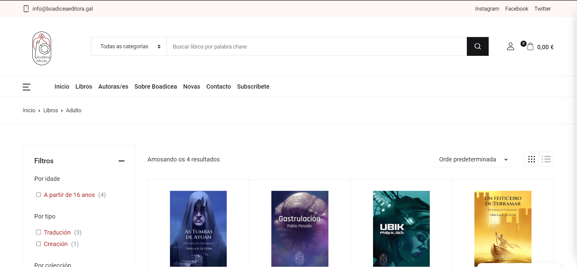Click the 'Por idade' filter heading
This screenshot has width=577, height=267.
click(x=47, y=179)
